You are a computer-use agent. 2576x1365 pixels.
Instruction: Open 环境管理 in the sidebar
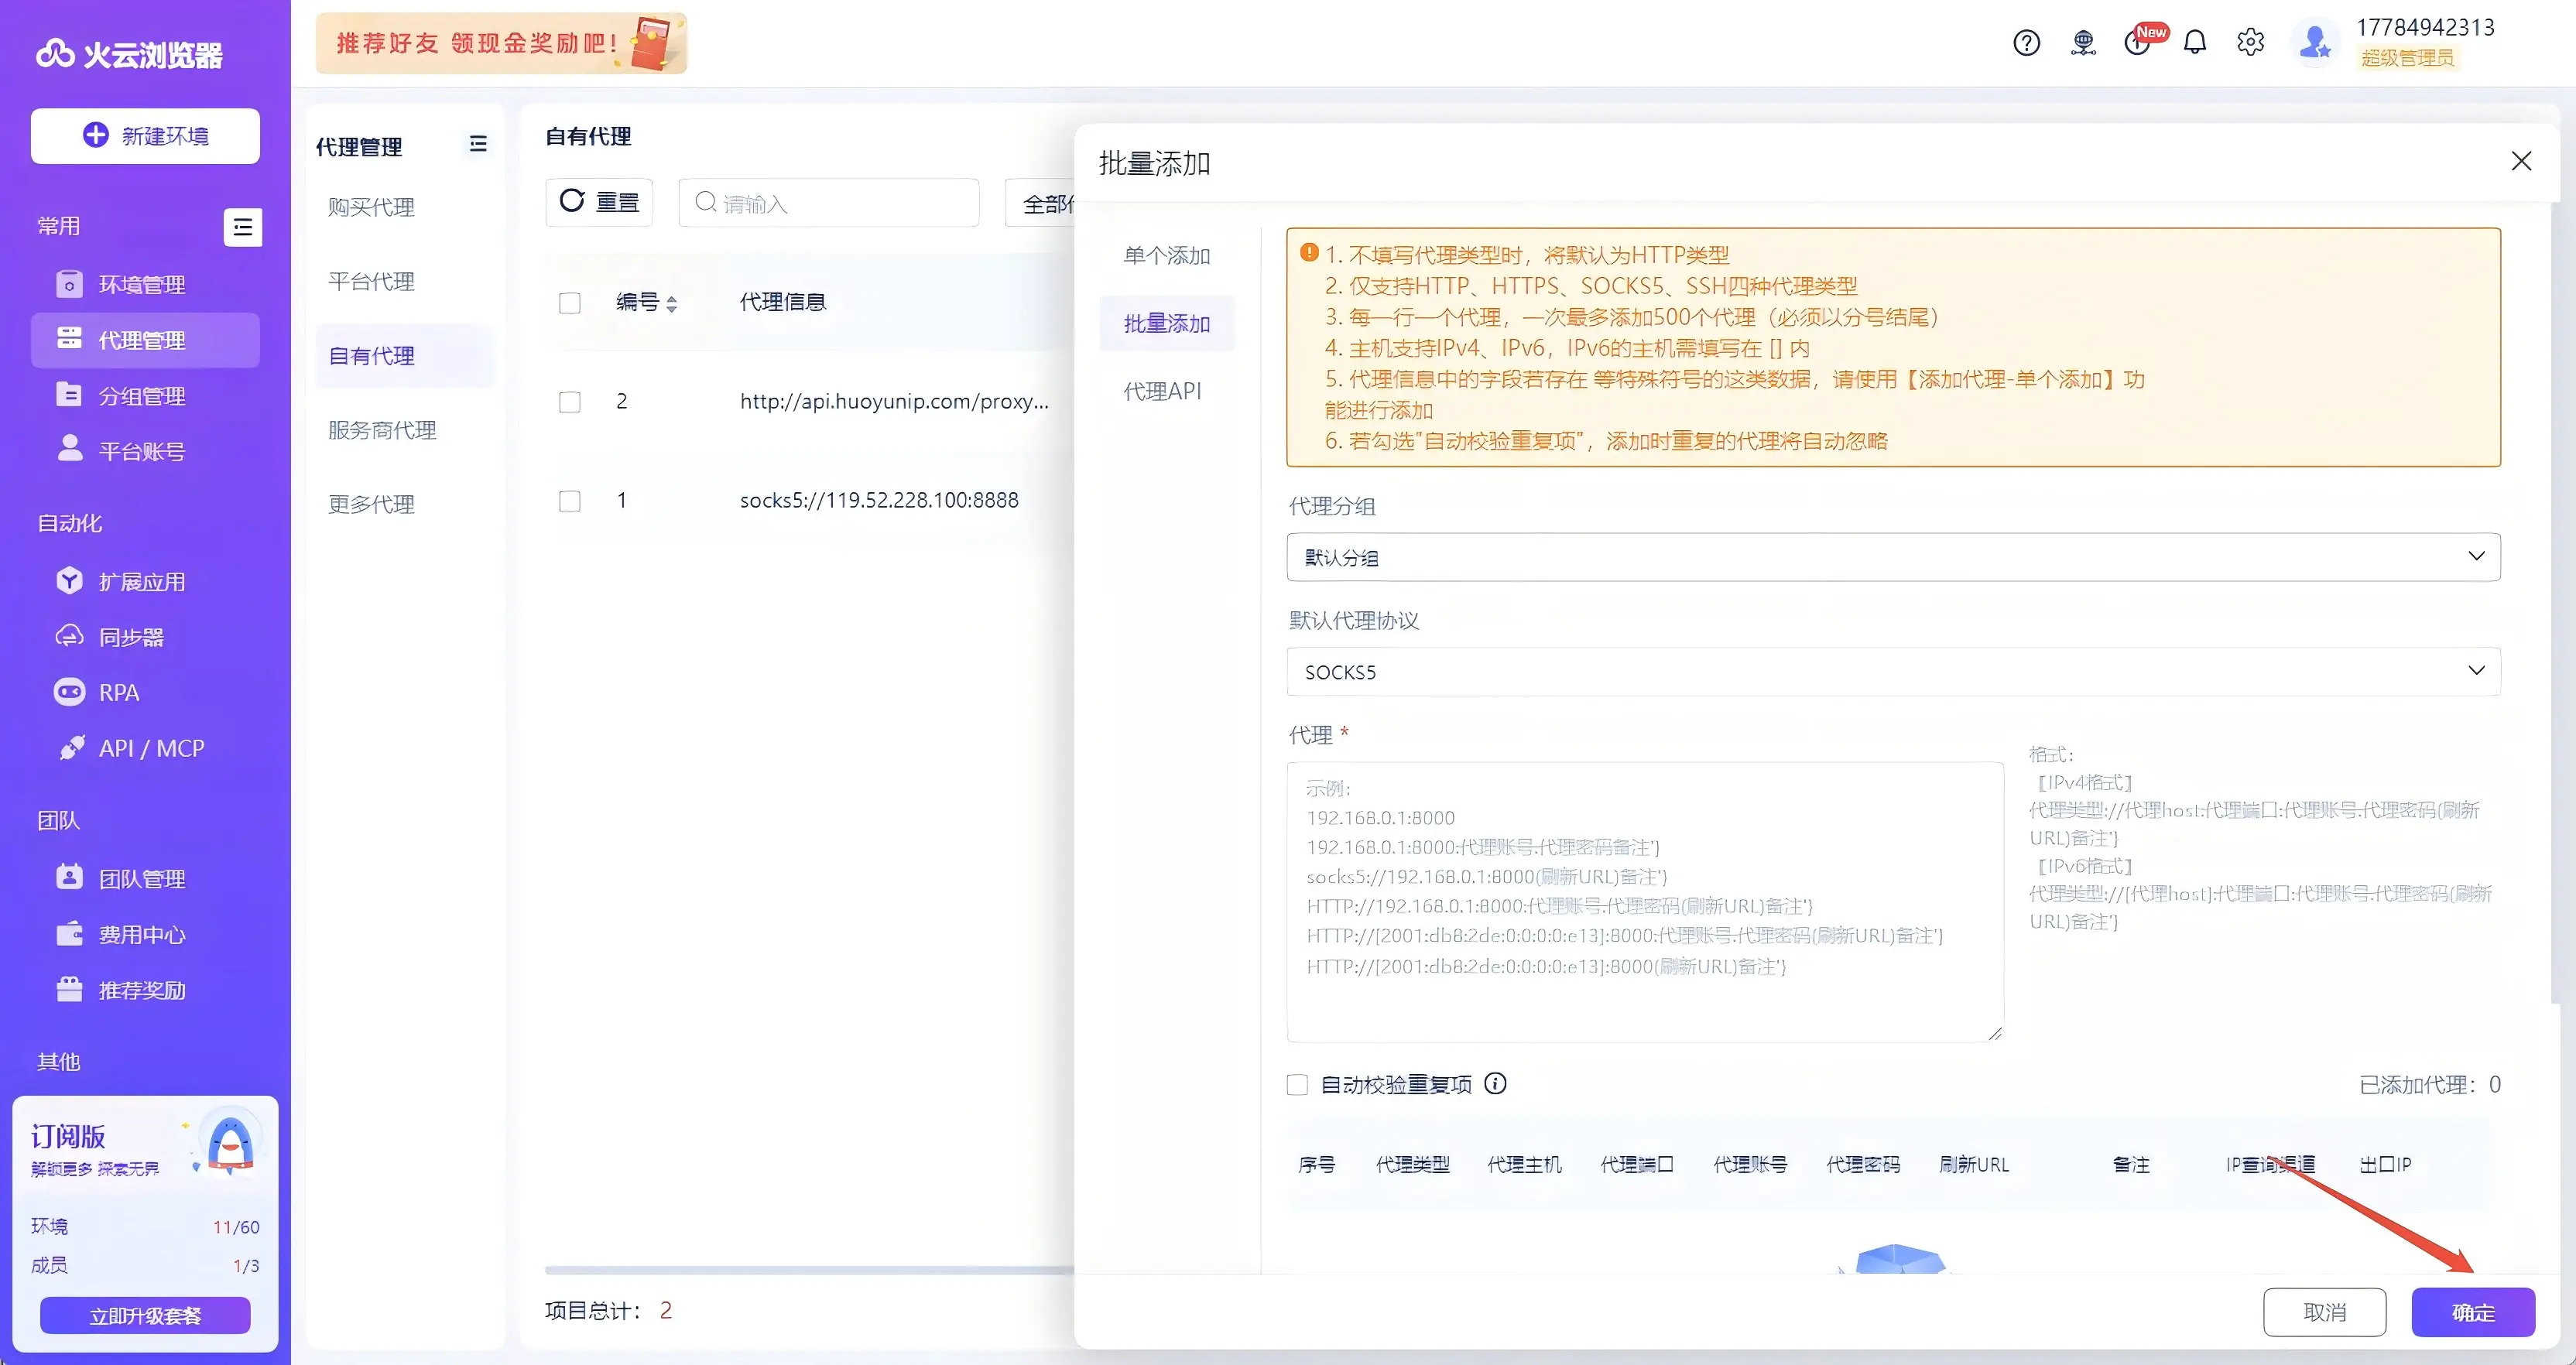tap(145, 285)
